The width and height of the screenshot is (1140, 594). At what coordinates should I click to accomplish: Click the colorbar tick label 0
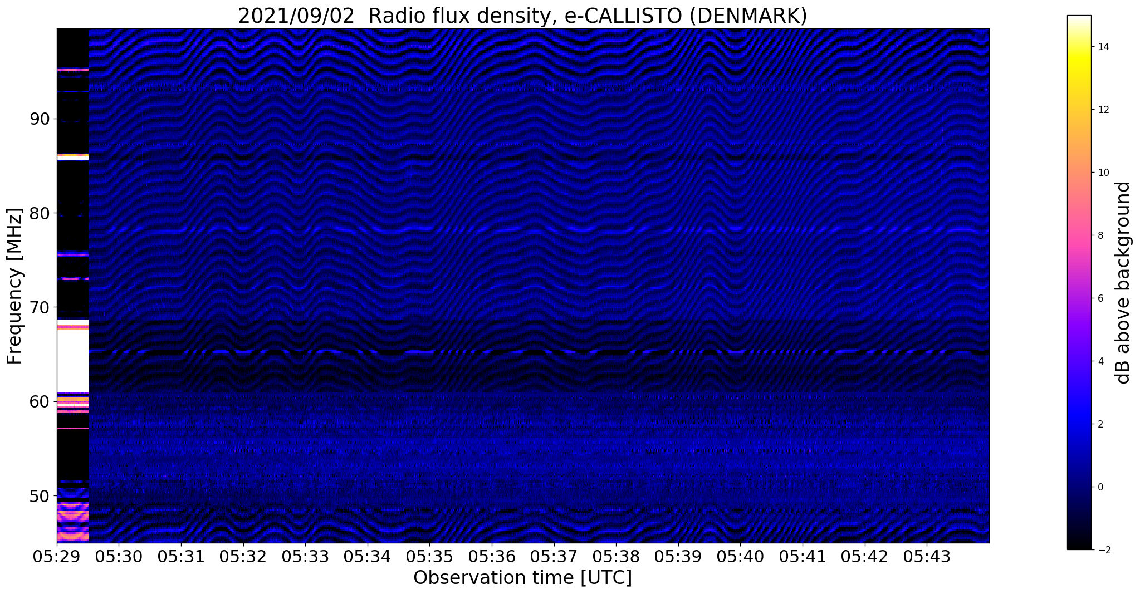(1100, 487)
